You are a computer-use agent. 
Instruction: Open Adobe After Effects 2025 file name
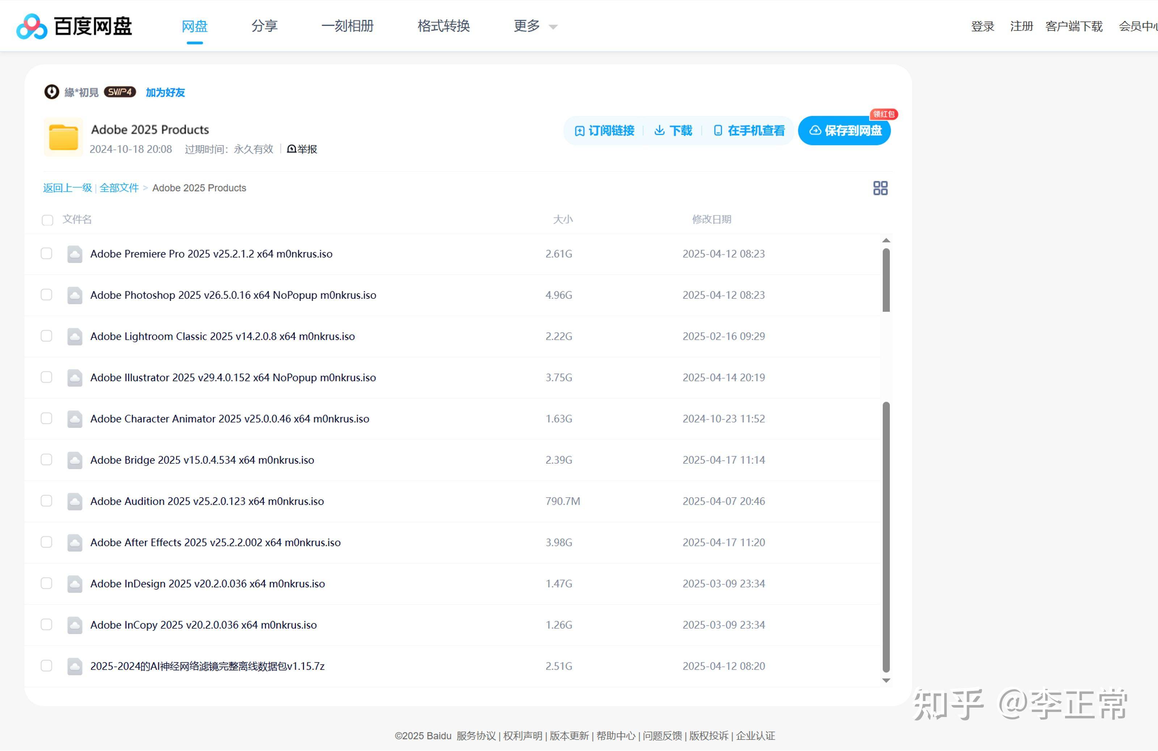tap(216, 542)
